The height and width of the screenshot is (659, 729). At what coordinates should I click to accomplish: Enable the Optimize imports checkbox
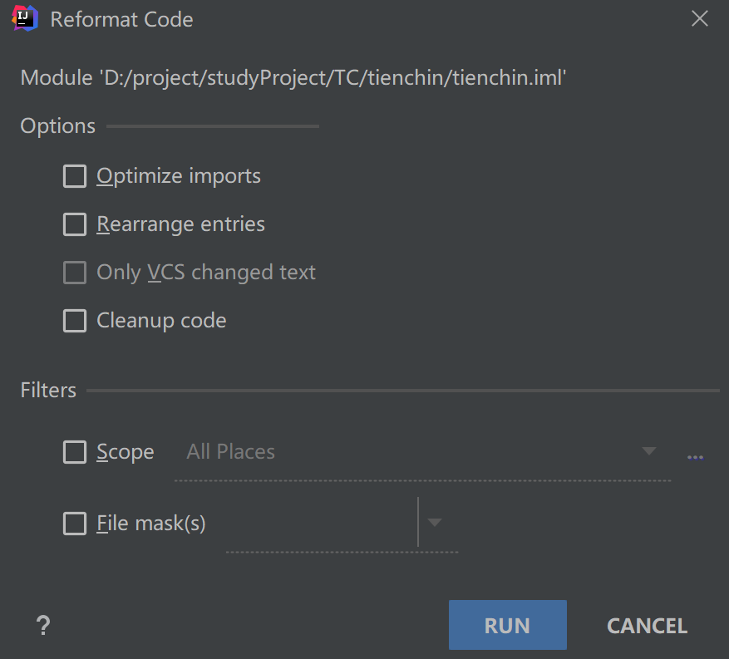click(75, 176)
